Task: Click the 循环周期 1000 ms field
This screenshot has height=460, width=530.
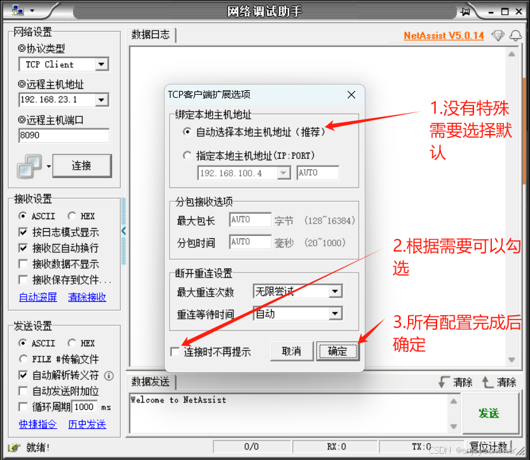Action: tap(85, 407)
